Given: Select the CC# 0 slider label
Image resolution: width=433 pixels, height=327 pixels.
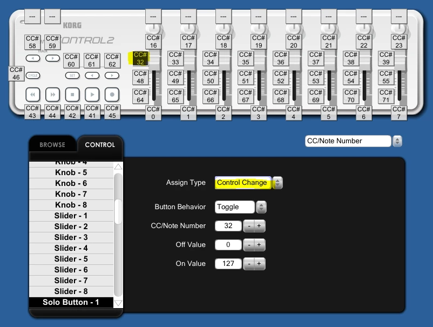Looking at the screenshot, I should pos(153,113).
